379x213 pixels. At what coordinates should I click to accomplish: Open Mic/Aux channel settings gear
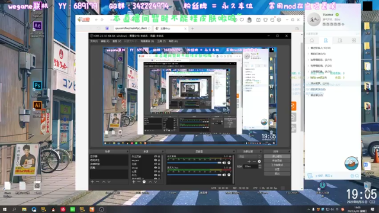coord(229,175)
